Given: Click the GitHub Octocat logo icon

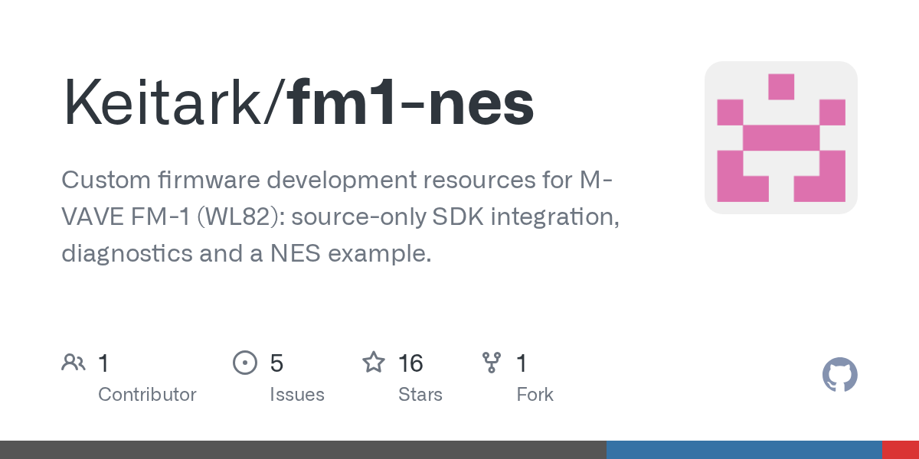Looking at the screenshot, I should 839,375.
